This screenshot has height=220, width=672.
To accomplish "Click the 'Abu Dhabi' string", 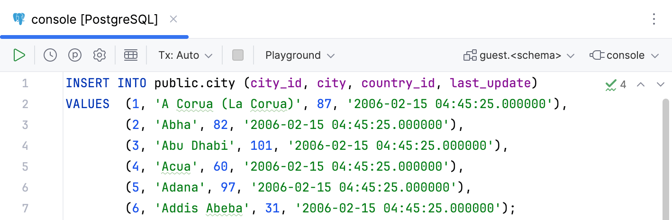I will tap(195, 146).
